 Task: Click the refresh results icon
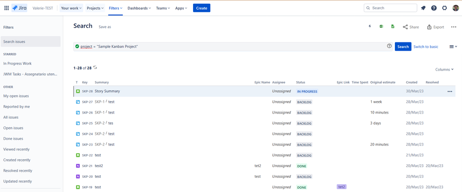coord(95,67)
